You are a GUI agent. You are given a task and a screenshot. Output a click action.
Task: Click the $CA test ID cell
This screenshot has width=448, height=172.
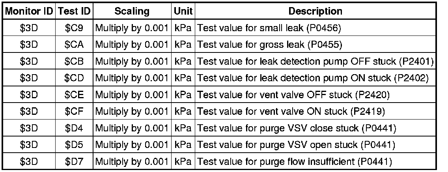click(x=74, y=45)
